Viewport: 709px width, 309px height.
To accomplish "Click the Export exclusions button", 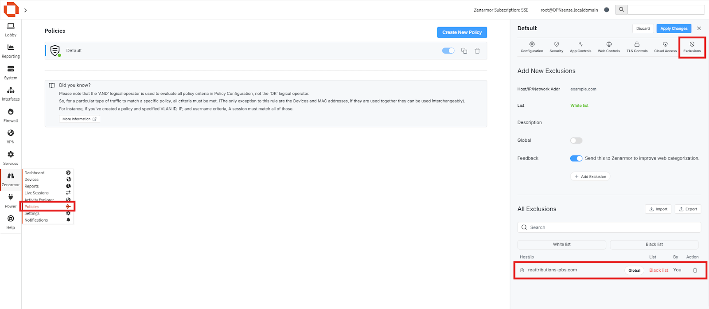I will click(688, 209).
